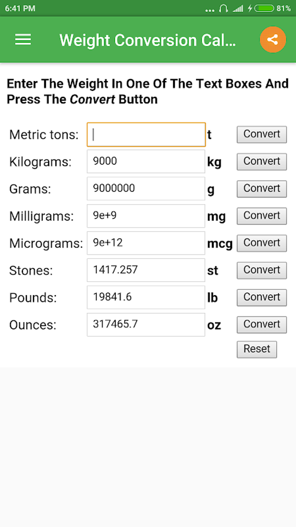Tap the signal strength icon

[238, 9]
